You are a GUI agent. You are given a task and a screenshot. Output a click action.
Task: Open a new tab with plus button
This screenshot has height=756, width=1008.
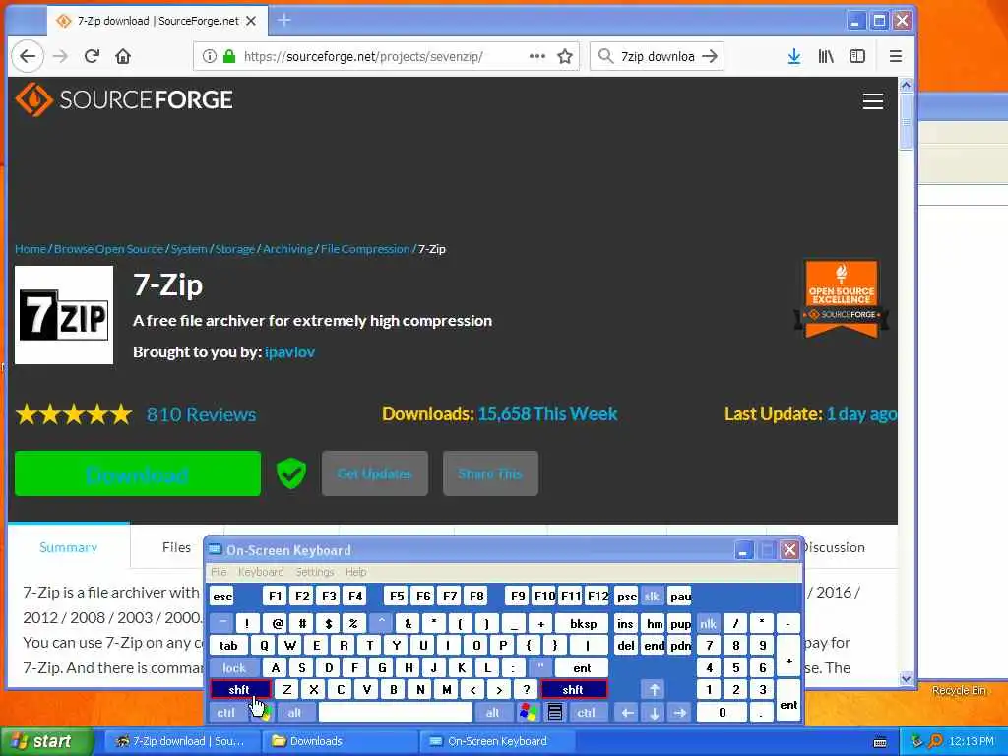pos(283,21)
